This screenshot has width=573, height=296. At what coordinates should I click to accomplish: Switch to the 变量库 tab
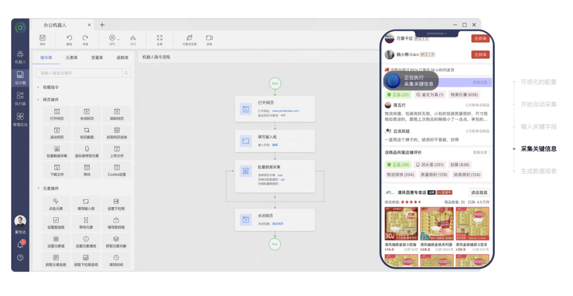point(97,57)
